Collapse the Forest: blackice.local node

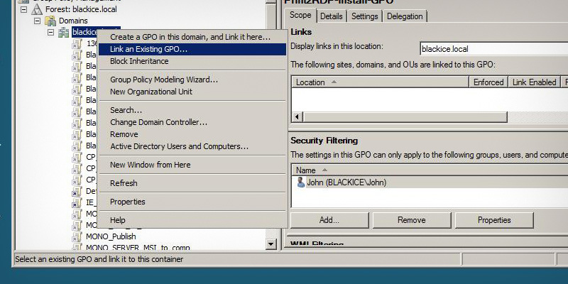[x=25, y=11]
